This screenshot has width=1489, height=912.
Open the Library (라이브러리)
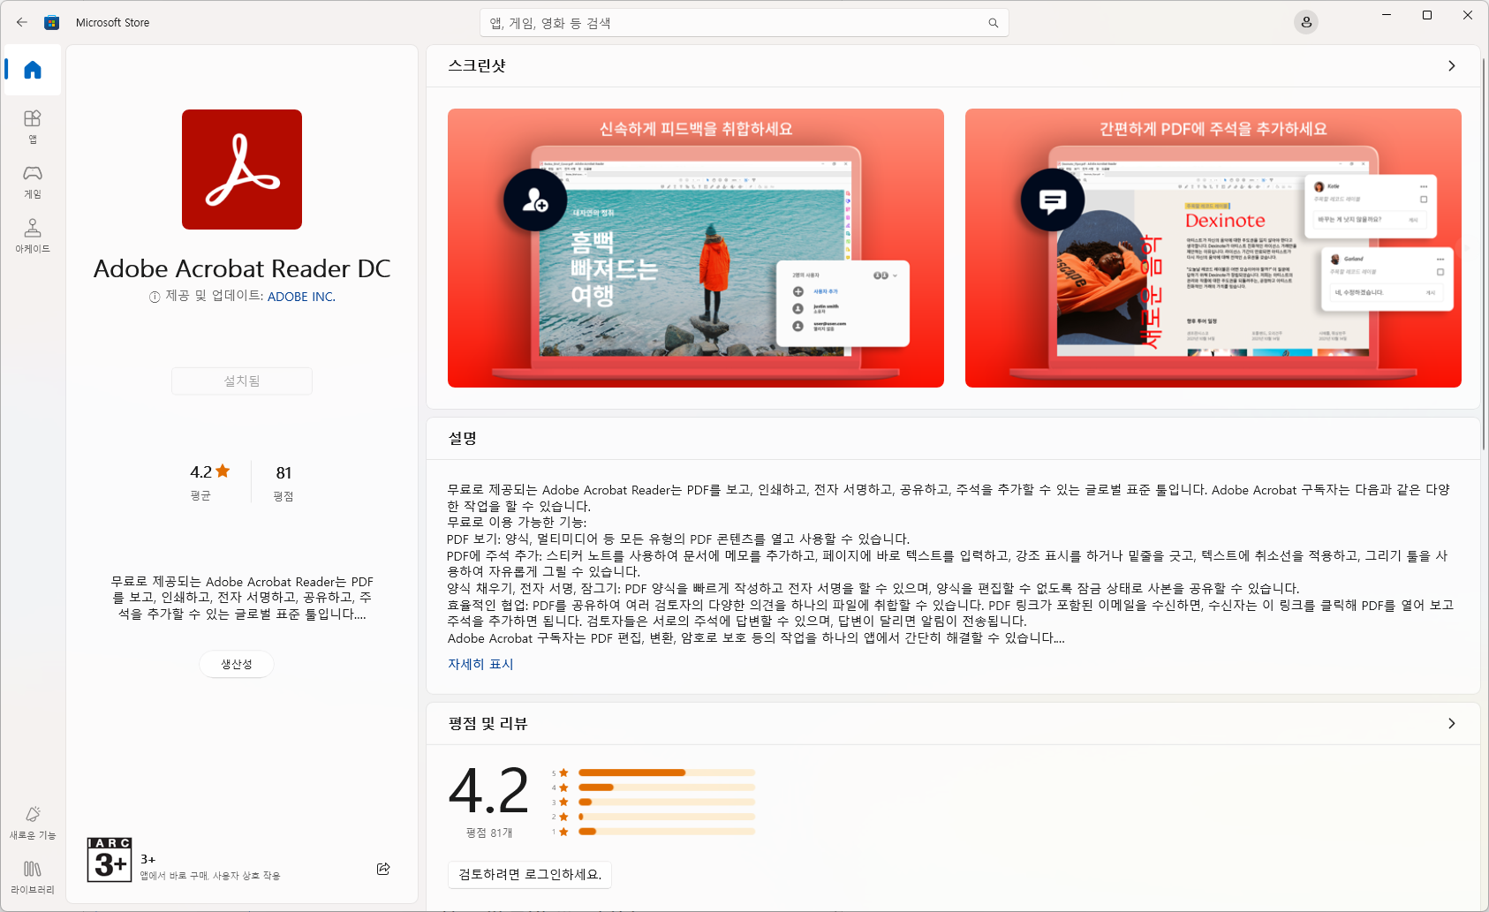pyautogui.click(x=33, y=877)
